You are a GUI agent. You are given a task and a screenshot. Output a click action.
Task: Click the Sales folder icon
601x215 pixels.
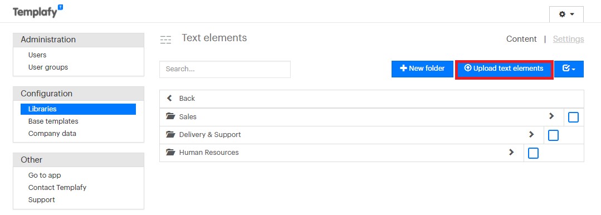pos(170,116)
